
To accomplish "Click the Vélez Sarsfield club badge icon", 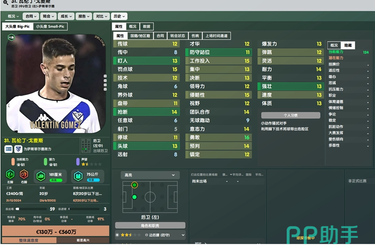I will [x=18, y=149].
